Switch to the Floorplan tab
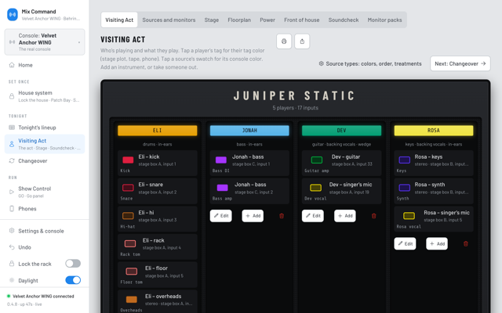Viewport: 502px width, 313px height. point(239,20)
